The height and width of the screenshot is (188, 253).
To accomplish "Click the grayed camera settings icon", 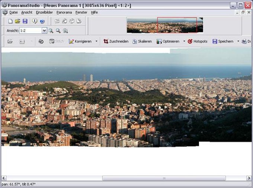I will [x=22, y=41].
